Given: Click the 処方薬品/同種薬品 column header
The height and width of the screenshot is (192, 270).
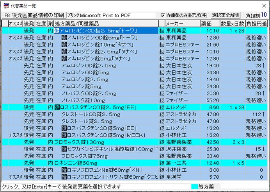Looking at the screenshot, I should (106, 23).
